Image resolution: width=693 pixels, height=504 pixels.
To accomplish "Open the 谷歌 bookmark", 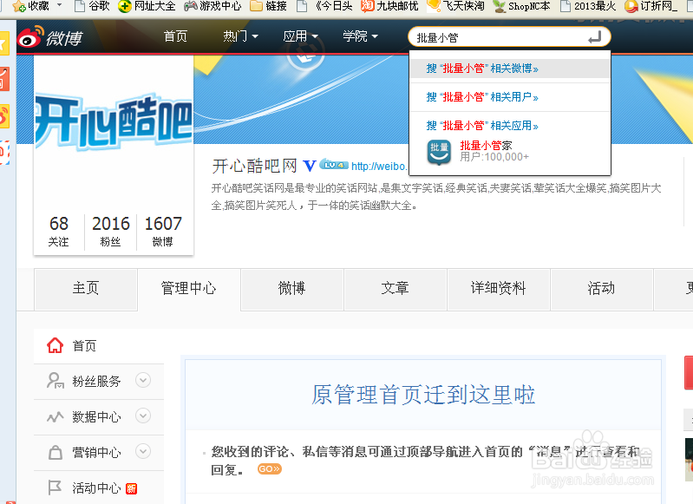I will click(92, 6).
